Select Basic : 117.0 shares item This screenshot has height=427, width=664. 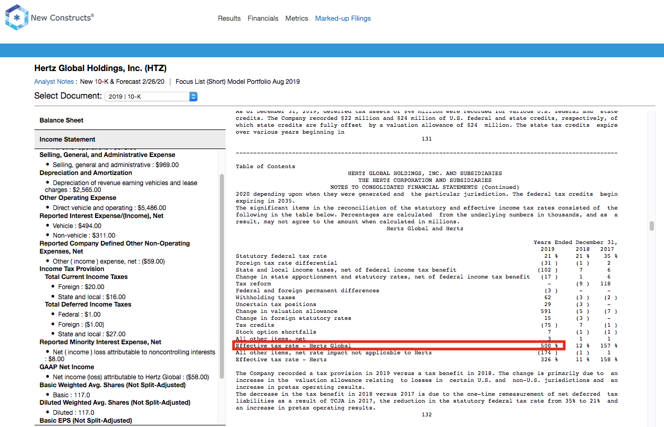(x=71, y=395)
